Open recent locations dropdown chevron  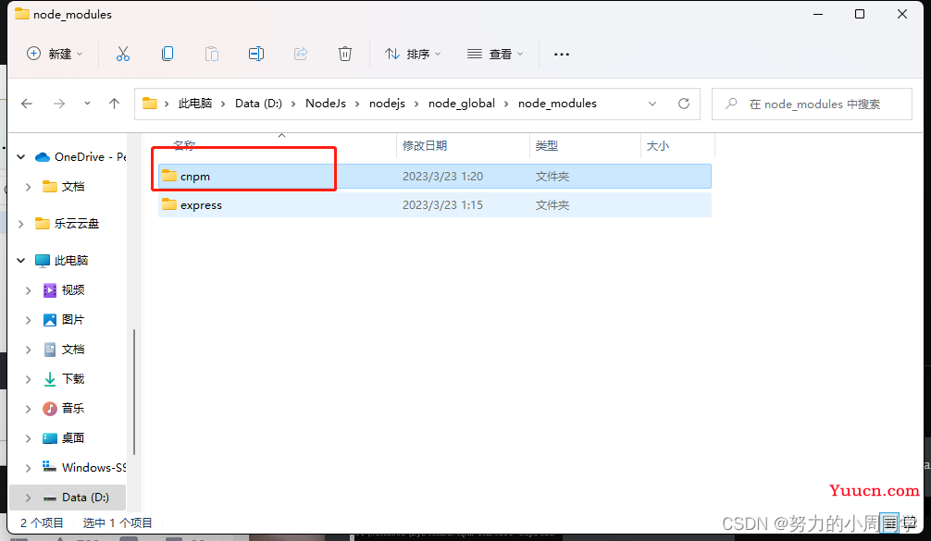point(87,104)
